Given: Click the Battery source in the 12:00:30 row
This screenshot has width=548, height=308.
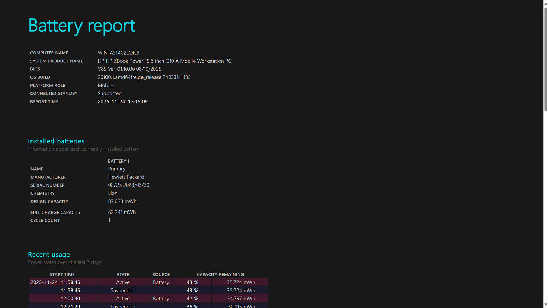Looking at the screenshot, I should [x=161, y=299].
